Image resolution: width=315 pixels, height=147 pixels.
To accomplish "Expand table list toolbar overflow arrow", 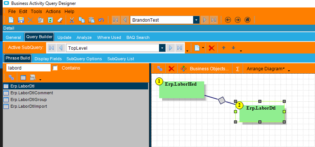I will [x=40, y=80].
